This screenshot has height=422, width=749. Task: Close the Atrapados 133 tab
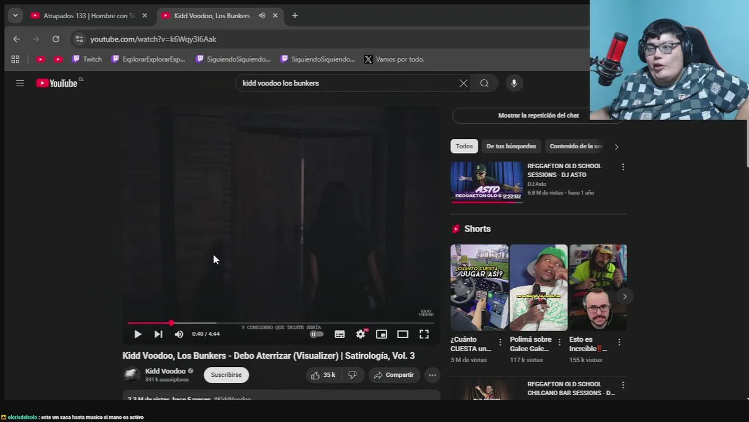(145, 16)
